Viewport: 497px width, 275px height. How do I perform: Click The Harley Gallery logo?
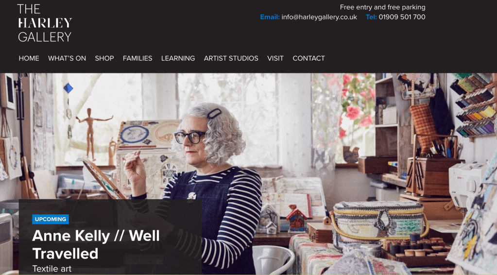coord(45,23)
